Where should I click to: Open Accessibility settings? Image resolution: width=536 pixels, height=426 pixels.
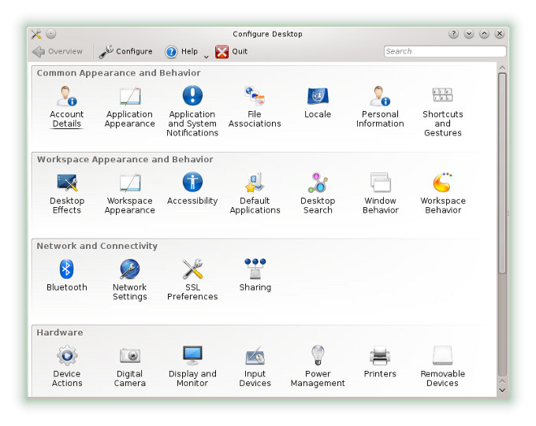(x=192, y=189)
